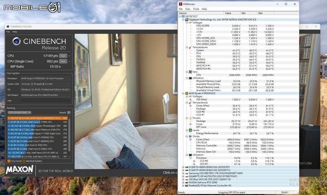This screenshot has height=195, width=327.
Task: Run the CPU multi-core benchmark
Action: [x=63, y=56]
